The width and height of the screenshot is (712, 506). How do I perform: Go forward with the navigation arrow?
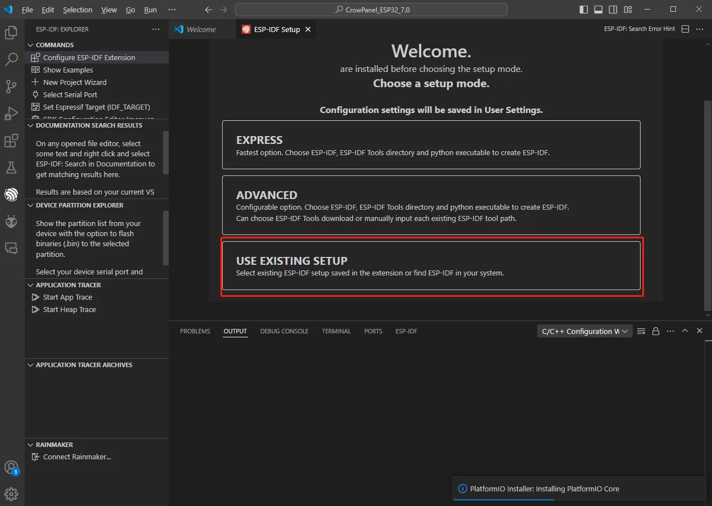(x=223, y=10)
